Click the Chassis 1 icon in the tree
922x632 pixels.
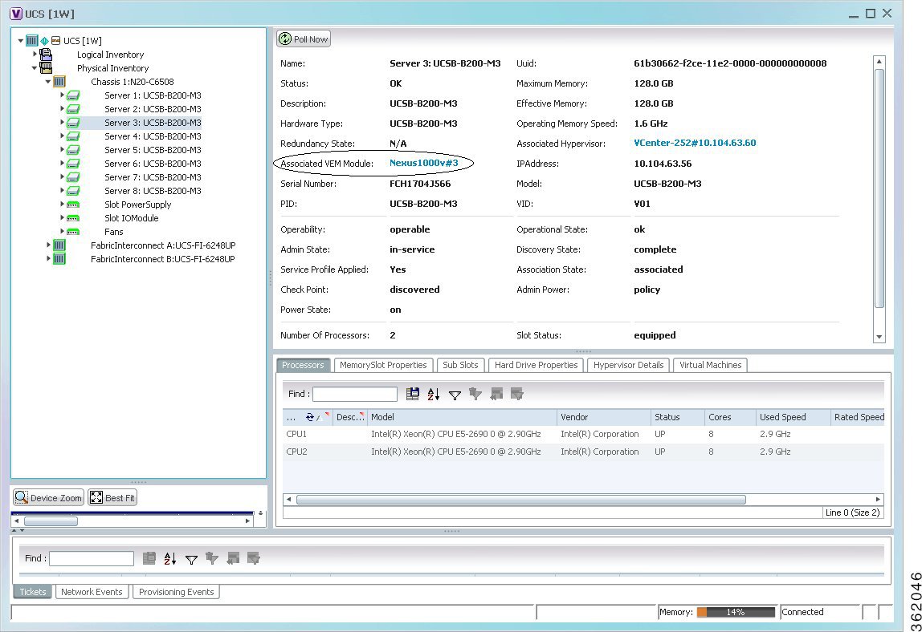click(59, 82)
